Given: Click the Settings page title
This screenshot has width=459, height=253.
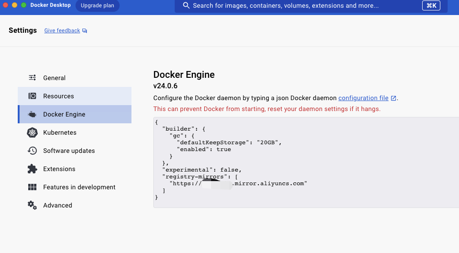Looking at the screenshot, I should [x=23, y=30].
